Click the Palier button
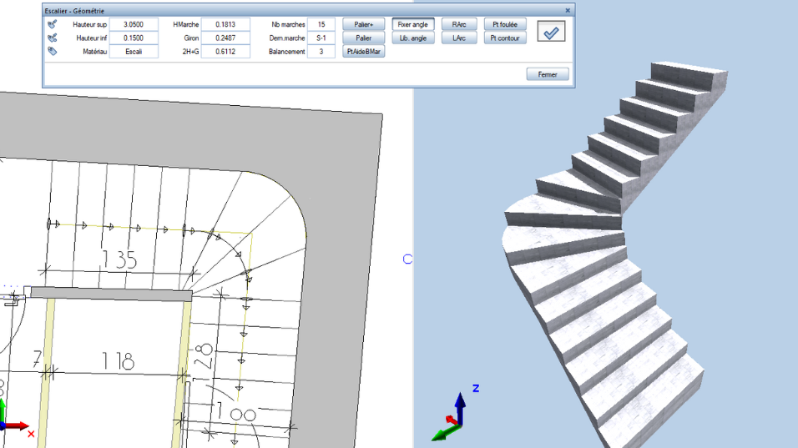The width and height of the screenshot is (798, 448). (x=363, y=38)
